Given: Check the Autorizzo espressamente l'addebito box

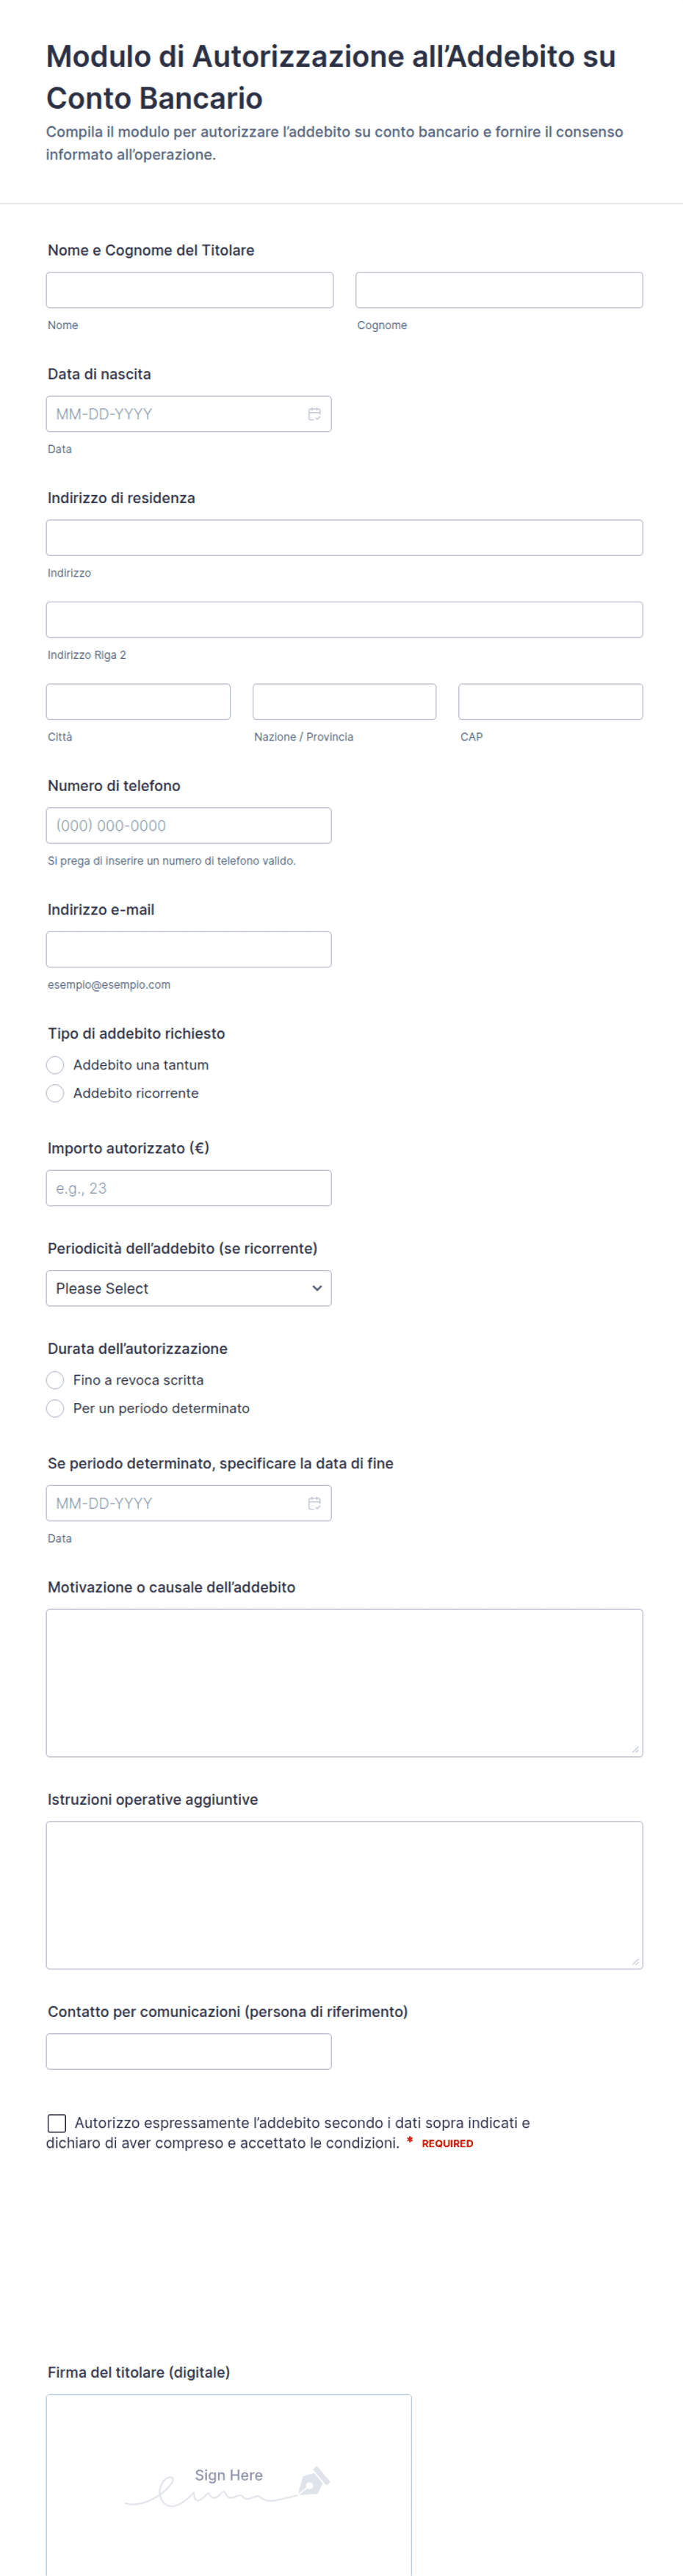Looking at the screenshot, I should pos(57,2123).
